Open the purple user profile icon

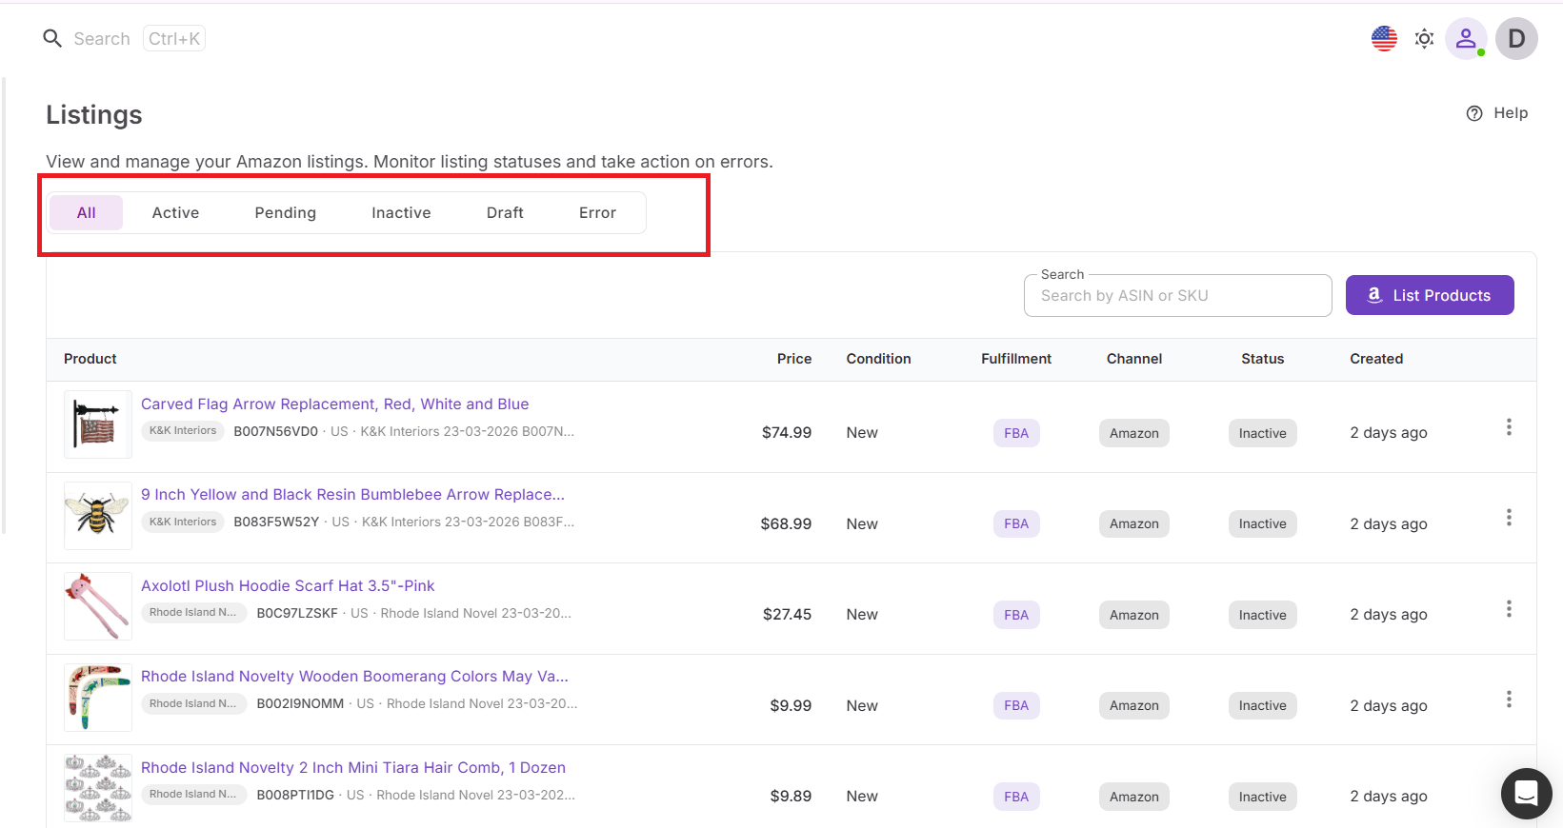point(1466,39)
